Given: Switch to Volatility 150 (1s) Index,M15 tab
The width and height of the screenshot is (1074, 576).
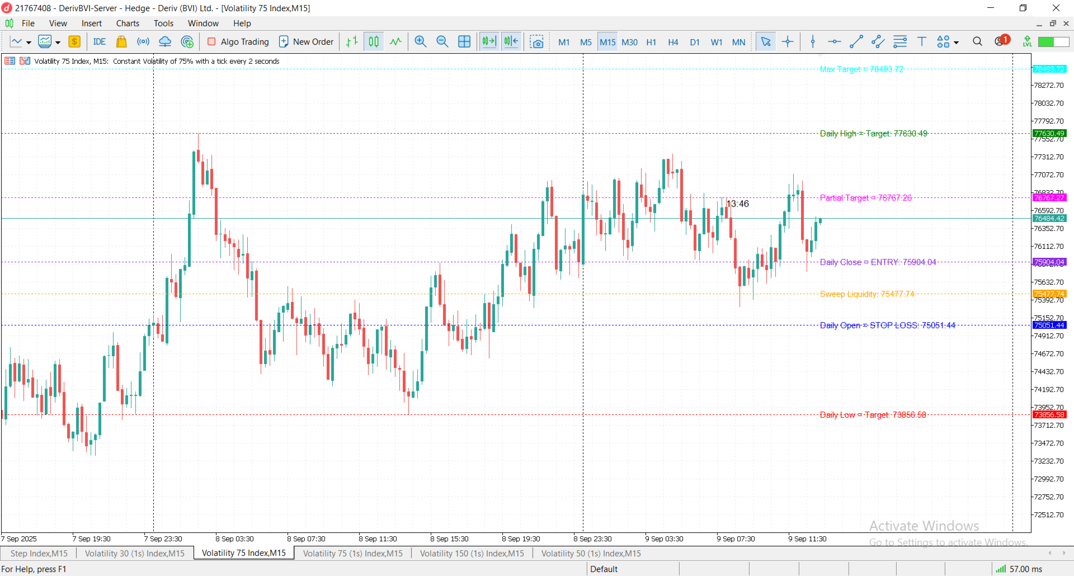Looking at the screenshot, I should point(472,554).
